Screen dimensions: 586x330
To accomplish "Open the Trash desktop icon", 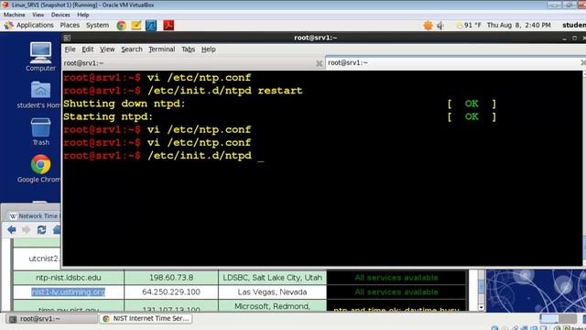I will [40, 132].
